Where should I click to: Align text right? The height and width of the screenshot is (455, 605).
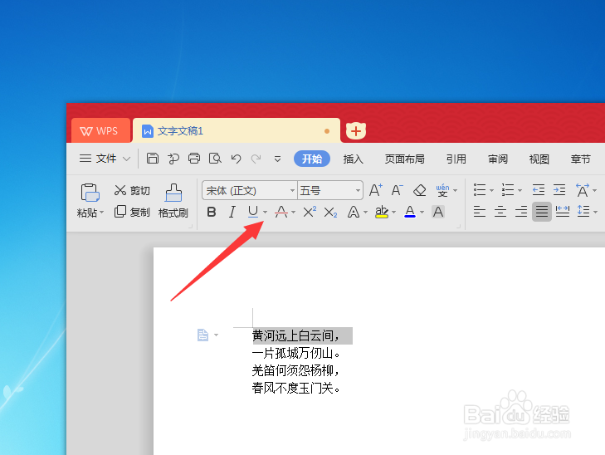[x=521, y=212]
